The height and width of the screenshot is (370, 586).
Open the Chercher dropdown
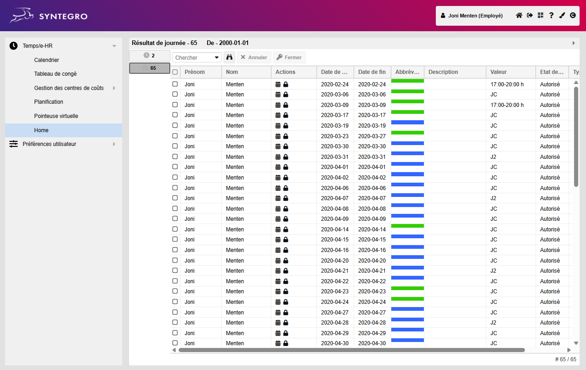coord(197,57)
